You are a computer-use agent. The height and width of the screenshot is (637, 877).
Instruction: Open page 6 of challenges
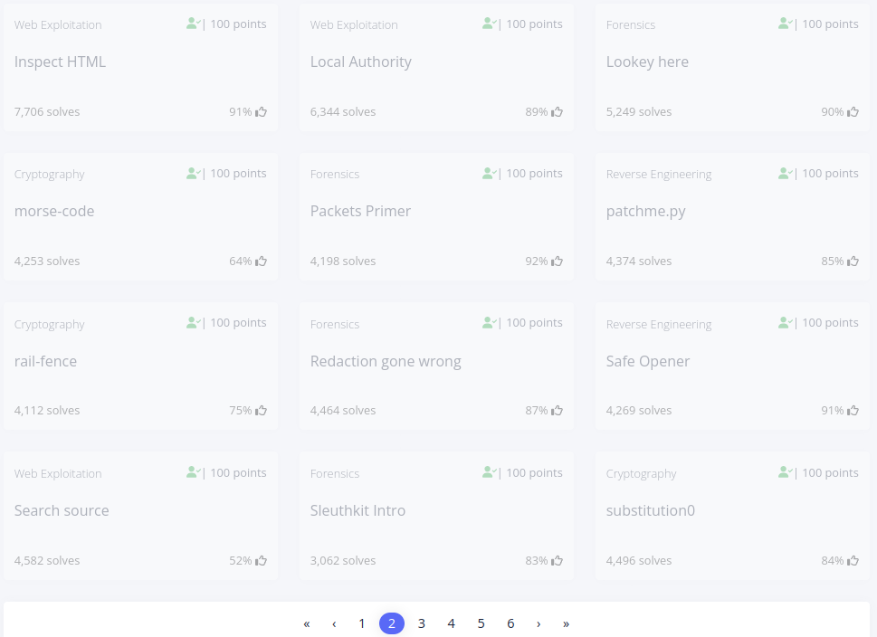510,623
